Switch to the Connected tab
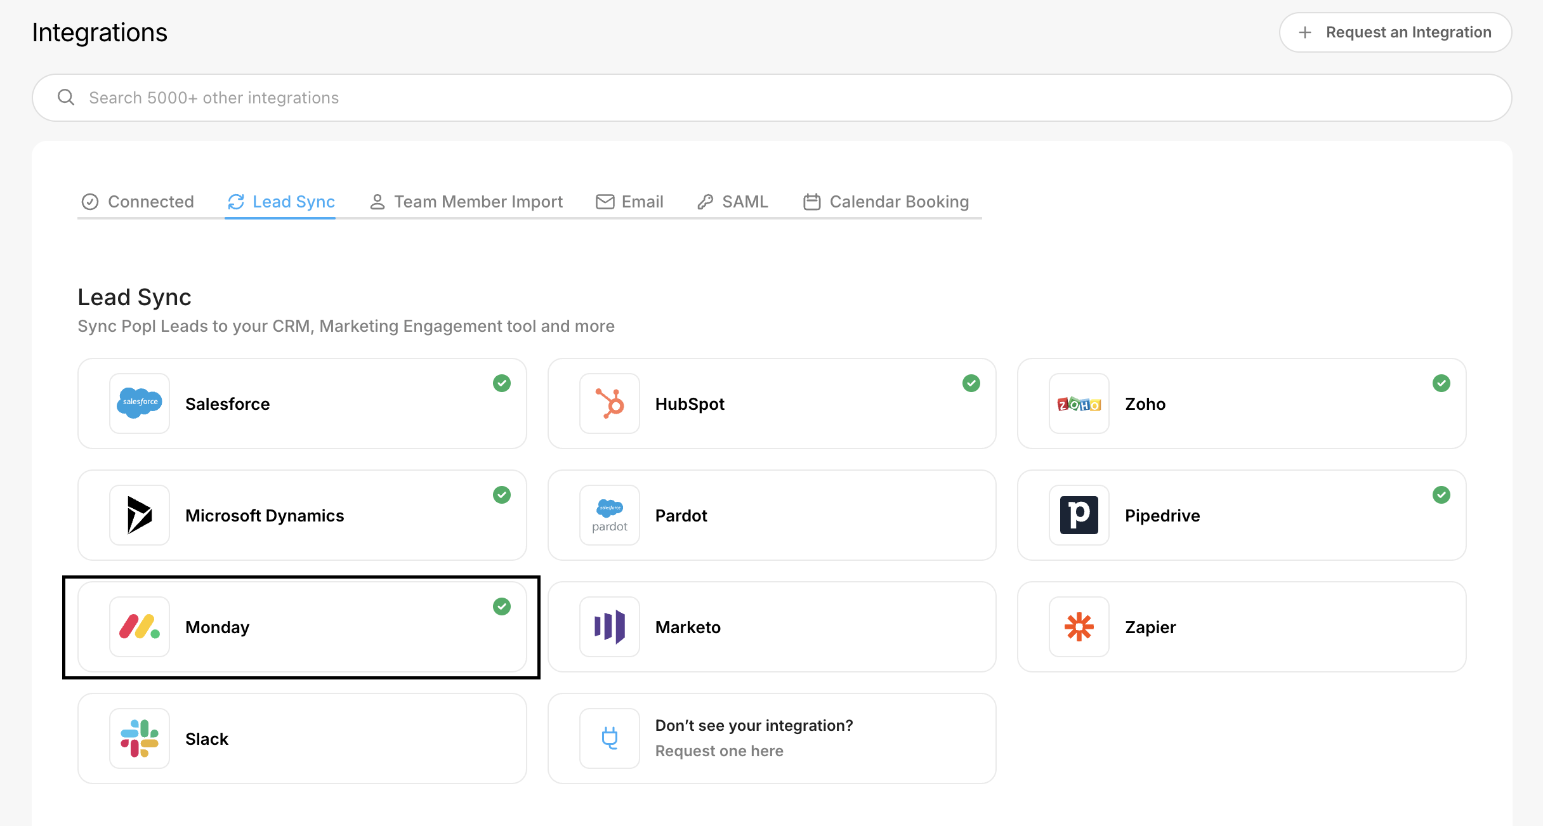Viewport: 1543px width, 826px height. tap(138, 202)
